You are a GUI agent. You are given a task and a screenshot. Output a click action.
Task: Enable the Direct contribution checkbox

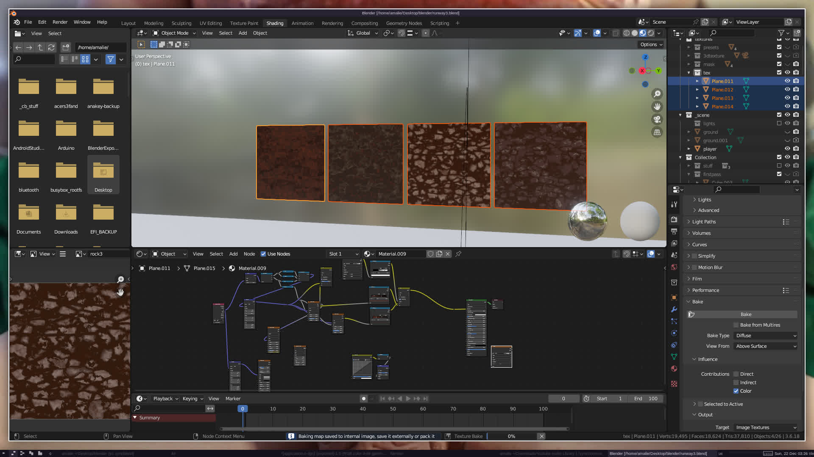[736, 374]
